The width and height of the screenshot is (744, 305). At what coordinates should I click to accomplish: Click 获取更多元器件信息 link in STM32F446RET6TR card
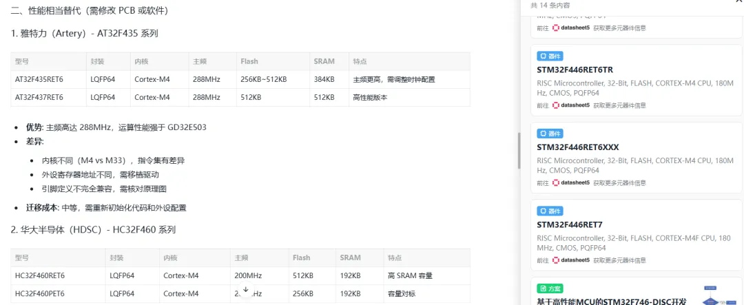(x=619, y=105)
